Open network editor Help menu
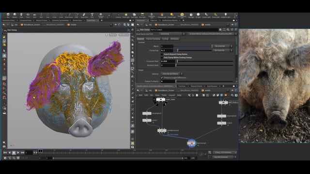 [x=179, y=95]
